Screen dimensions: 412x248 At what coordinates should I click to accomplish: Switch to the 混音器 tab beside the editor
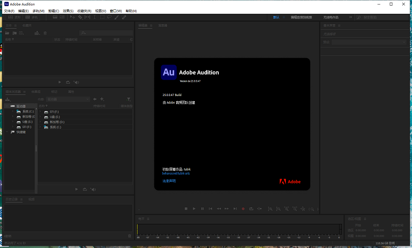pyautogui.click(x=163, y=25)
